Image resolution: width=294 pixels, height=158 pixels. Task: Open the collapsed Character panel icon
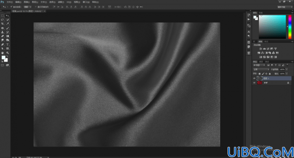[249, 32]
